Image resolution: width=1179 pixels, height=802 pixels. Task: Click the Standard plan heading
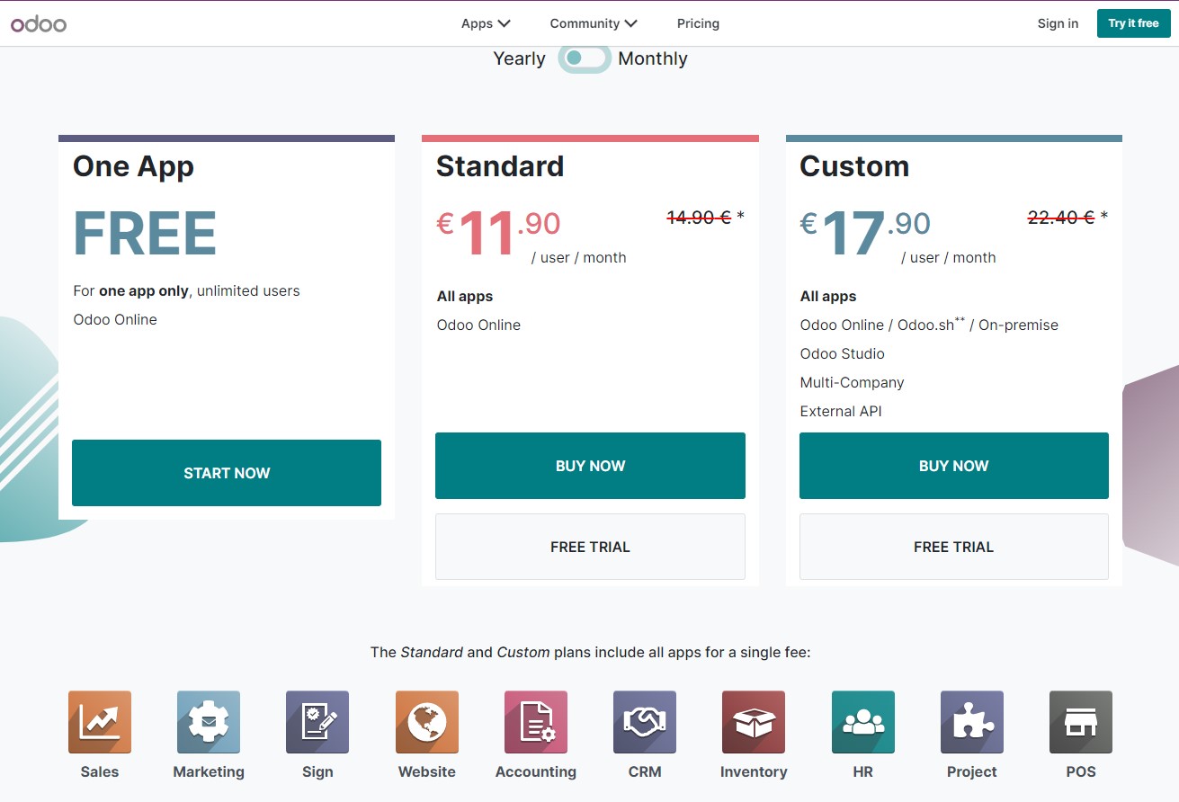[x=500, y=166]
